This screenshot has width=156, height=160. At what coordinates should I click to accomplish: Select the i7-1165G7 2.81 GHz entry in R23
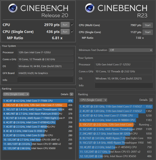[116, 107]
